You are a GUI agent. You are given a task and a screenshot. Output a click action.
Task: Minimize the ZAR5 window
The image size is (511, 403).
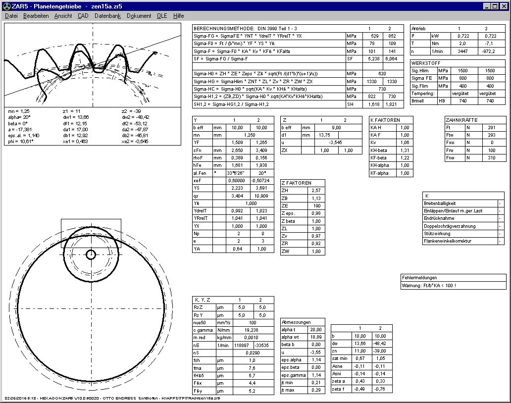tap(485, 6)
